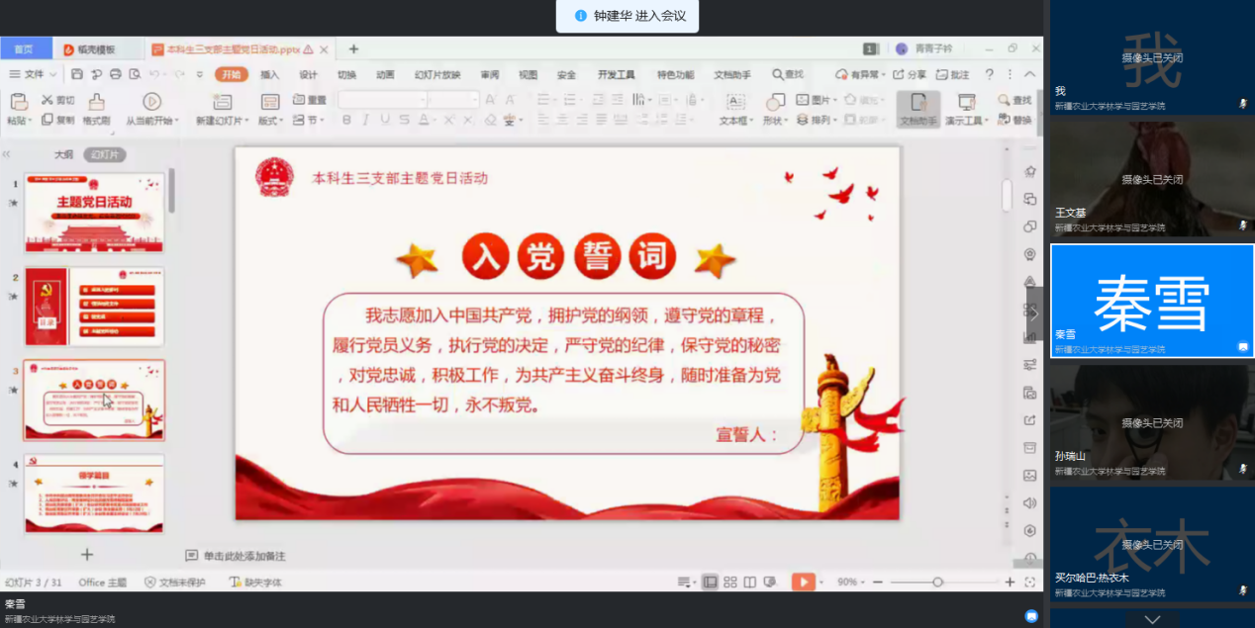Select slide 4 thumbnail in the slide panel
Image resolution: width=1255 pixels, height=628 pixels.
click(x=94, y=493)
